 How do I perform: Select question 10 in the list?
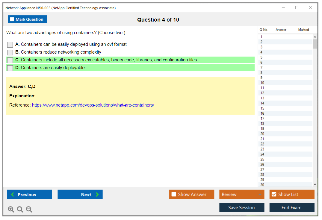click(262, 83)
